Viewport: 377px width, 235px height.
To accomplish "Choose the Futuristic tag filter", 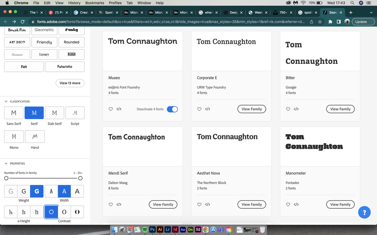I will [65, 67].
